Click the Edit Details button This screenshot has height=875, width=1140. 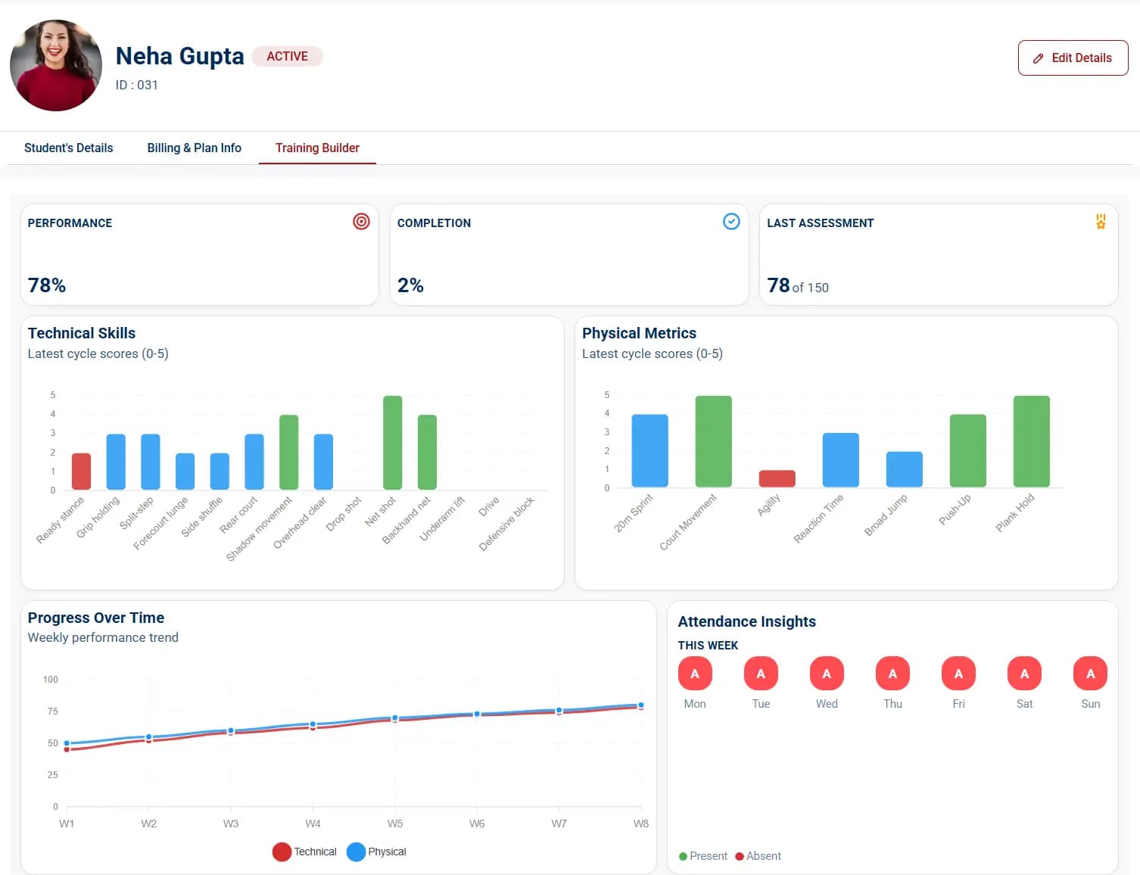coord(1073,58)
